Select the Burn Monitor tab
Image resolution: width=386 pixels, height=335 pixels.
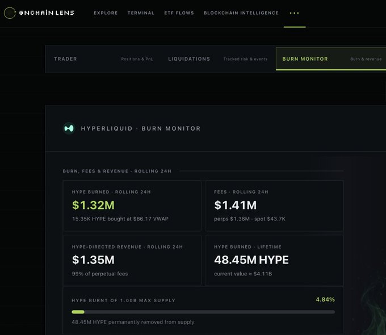coord(331,59)
